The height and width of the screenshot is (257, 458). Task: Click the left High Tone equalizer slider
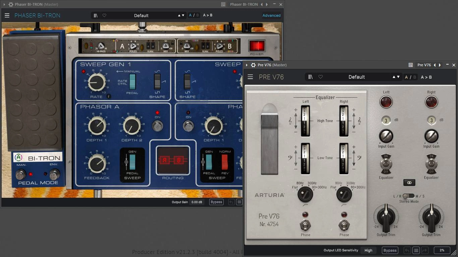pos(305,121)
